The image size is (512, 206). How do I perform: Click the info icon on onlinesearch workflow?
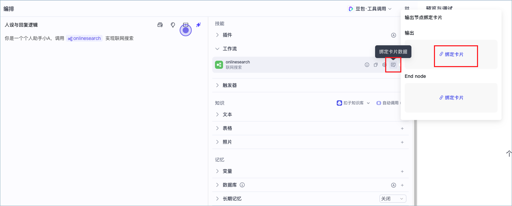(367, 65)
